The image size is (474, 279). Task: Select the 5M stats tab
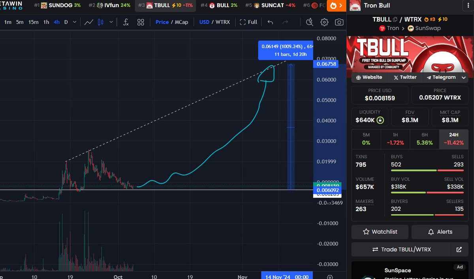point(366,139)
